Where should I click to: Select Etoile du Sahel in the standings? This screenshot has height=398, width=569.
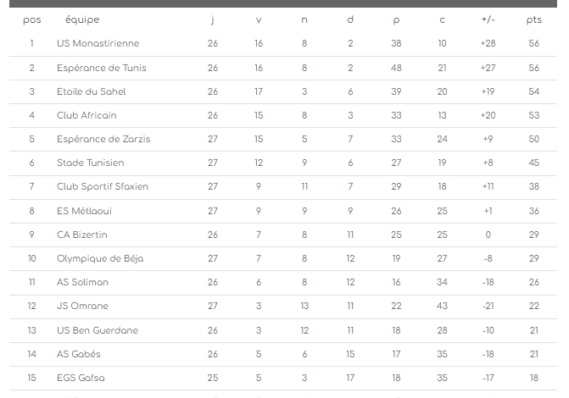[91, 91]
